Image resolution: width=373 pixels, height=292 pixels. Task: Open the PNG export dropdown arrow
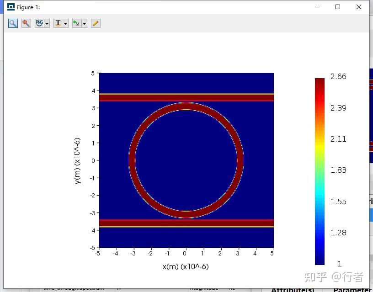coord(47,23)
